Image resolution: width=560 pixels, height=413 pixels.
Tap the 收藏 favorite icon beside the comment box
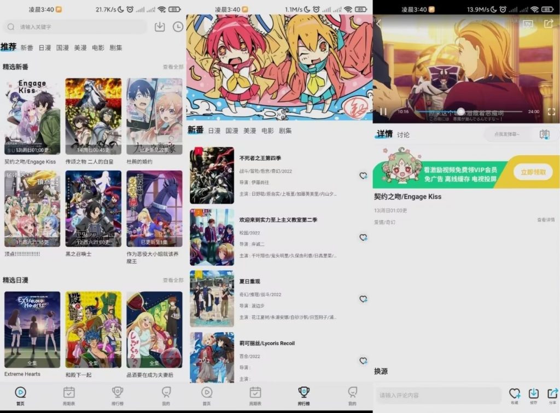(x=515, y=394)
